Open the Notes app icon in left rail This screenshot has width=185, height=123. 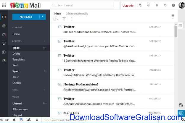(4, 43)
